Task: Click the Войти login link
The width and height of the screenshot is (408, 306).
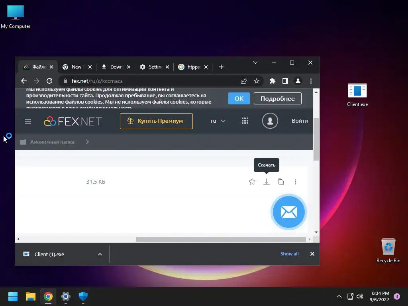Action: pyautogui.click(x=300, y=121)
